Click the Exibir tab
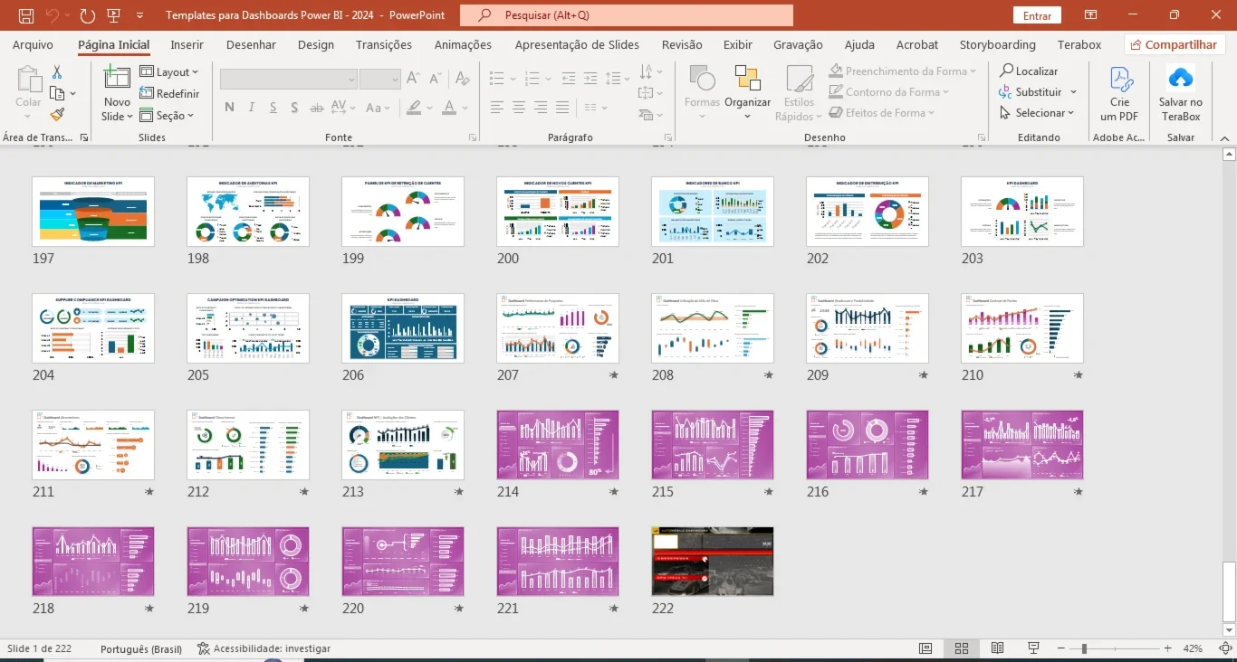Viewport: 1237px width, 662px height. coord(738,44)
